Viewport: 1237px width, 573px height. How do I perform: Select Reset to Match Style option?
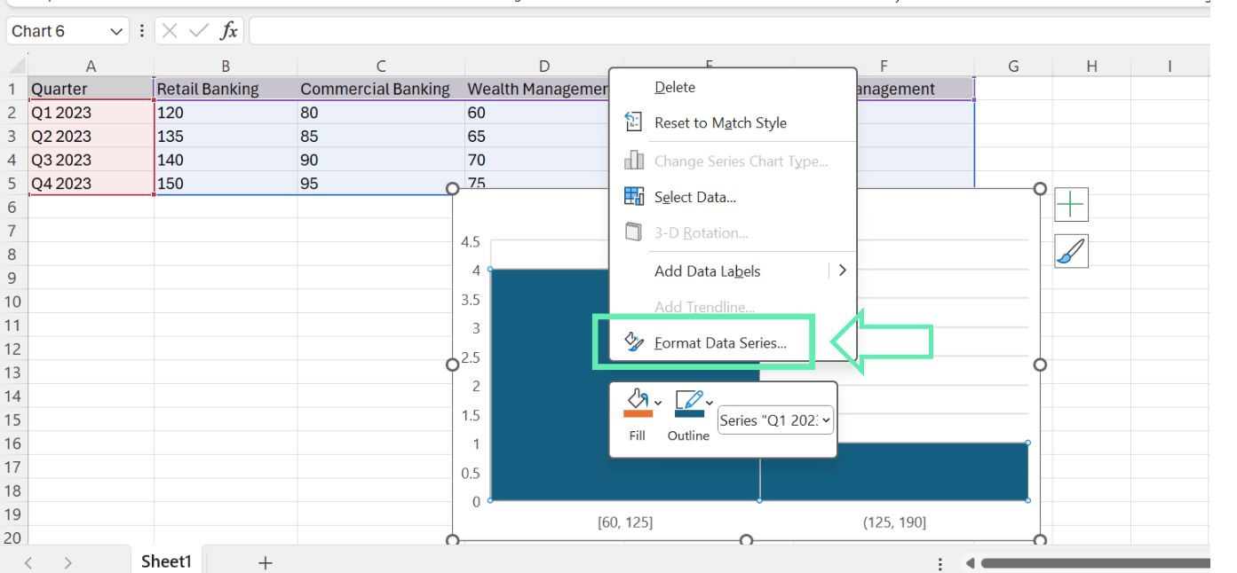point(720,123)
